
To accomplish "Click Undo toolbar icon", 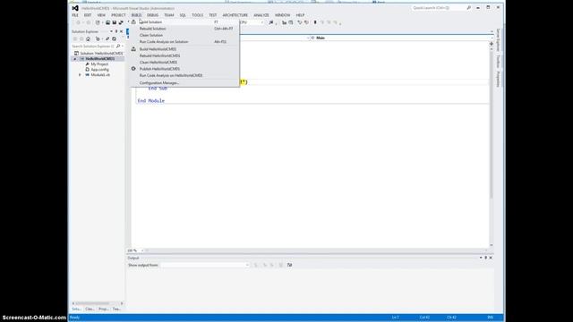I will (x=300, y=22).
